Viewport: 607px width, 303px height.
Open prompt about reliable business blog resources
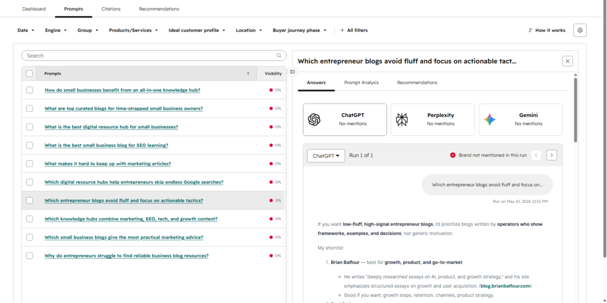point(127,256)
